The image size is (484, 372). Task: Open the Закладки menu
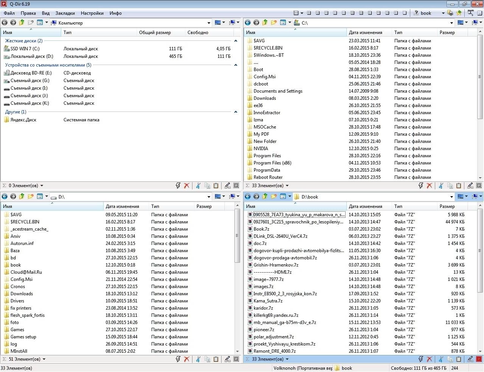(x=65, y=13)
